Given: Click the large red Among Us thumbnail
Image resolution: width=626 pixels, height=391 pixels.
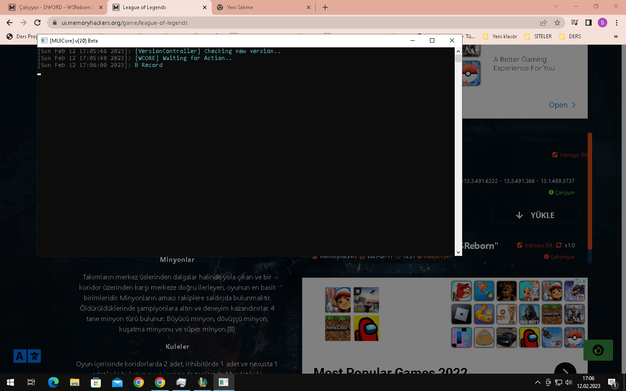Looking at the screenshot, I should [366, 328].
